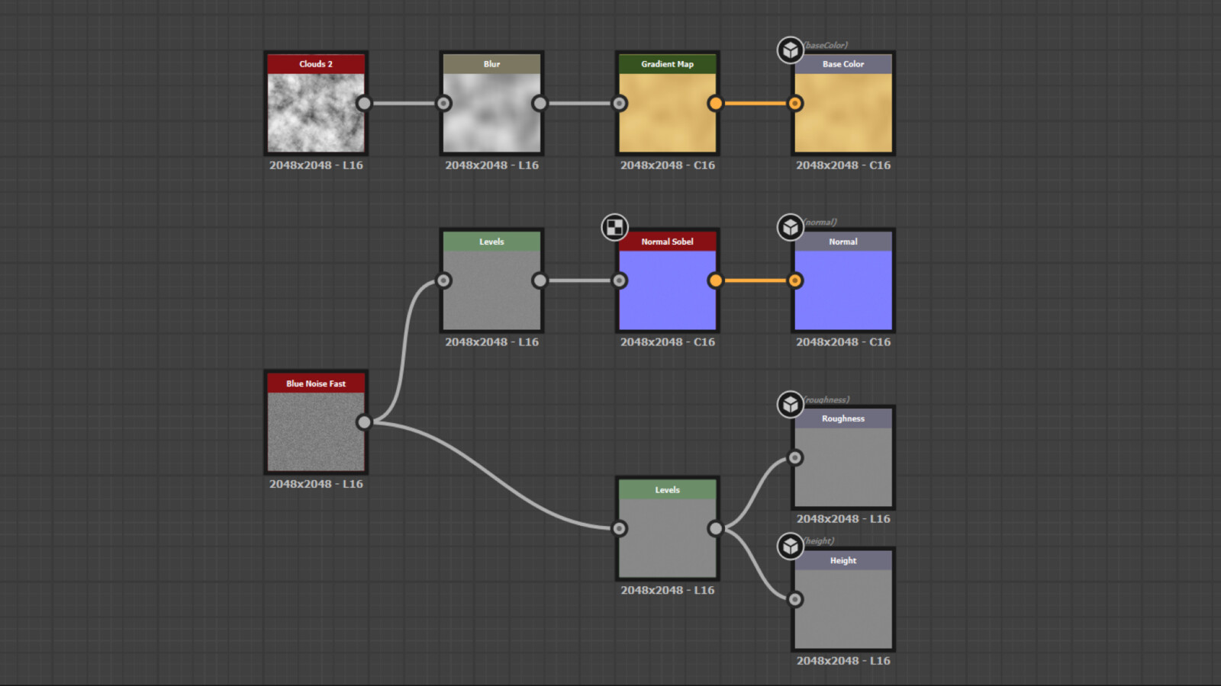Click the Gradient Map input connector
Image resolution: width=1221 pixels, height=686 pixels.
tap(620, 103)
